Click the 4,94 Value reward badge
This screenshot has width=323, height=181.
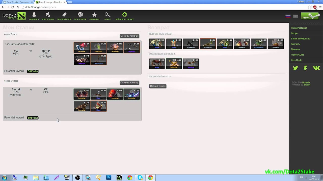click(x=33, y=118)
